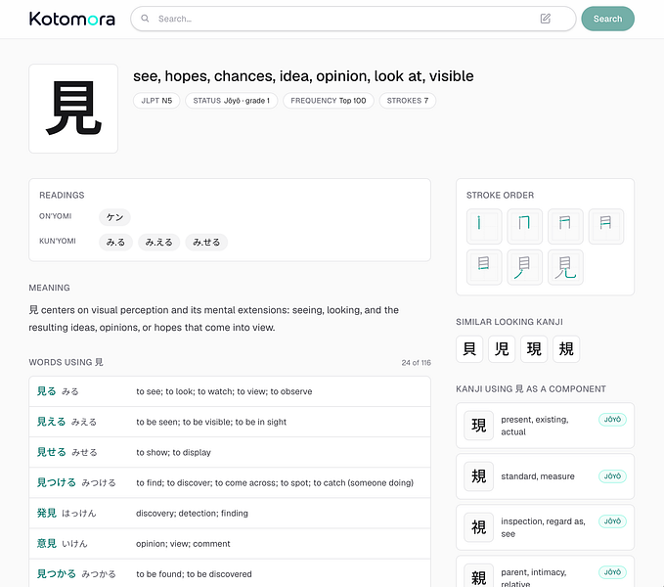Open the Kotomora logo home link
Screen dimensions: 664x587
(x=72, y=19)
